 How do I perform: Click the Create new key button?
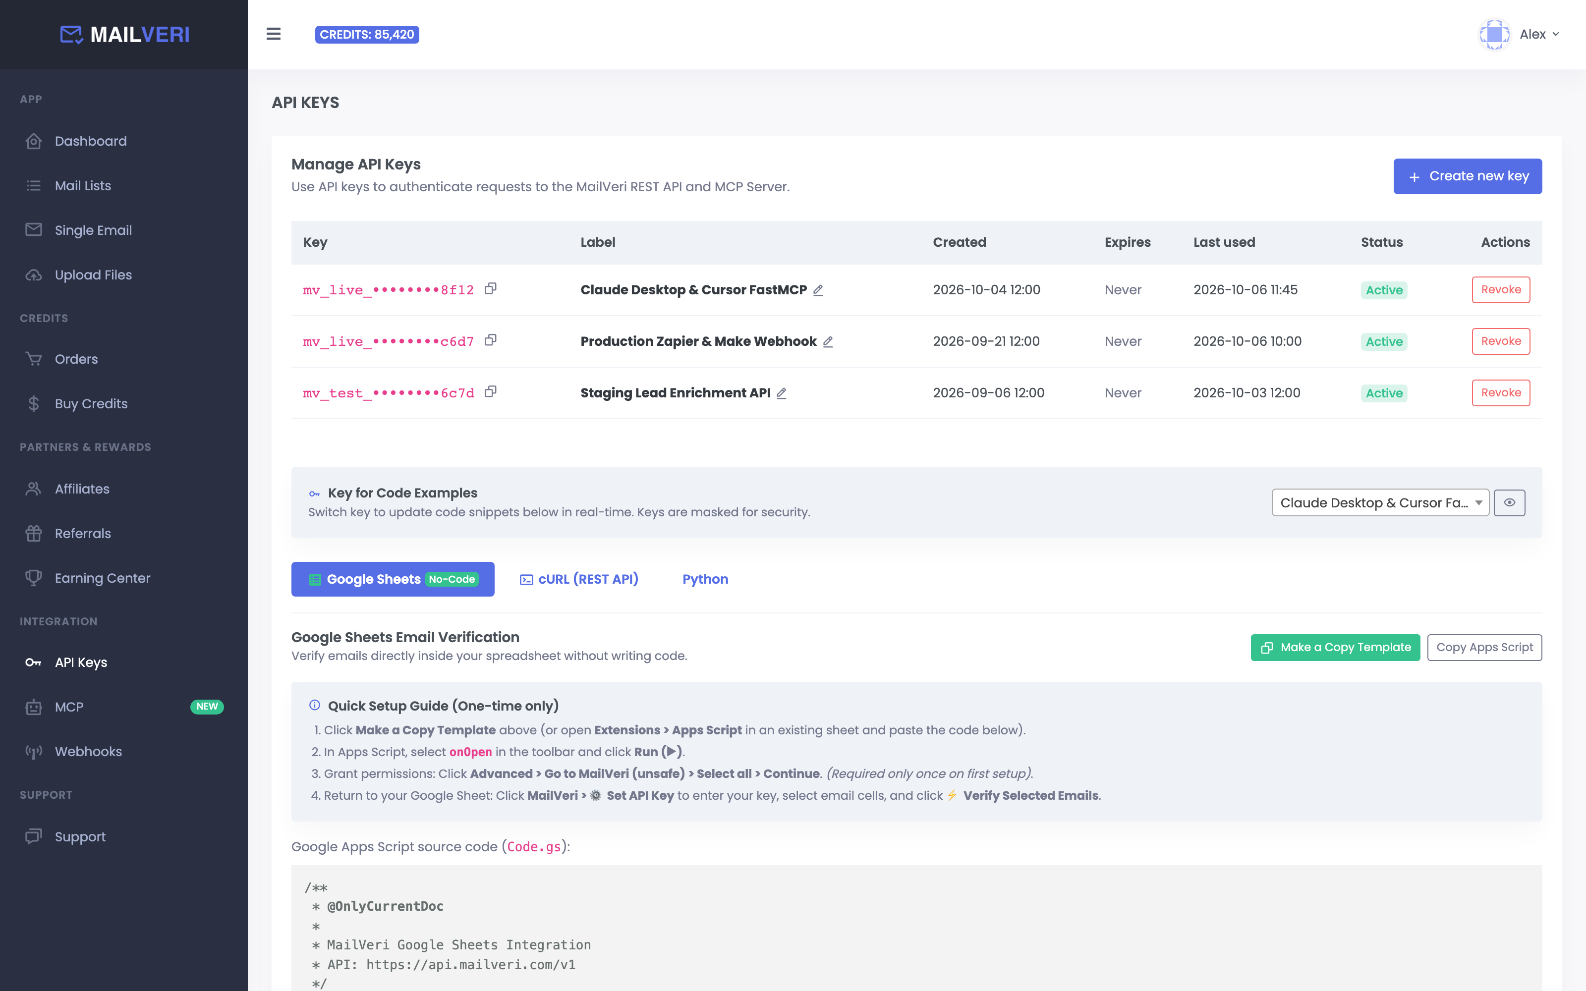click(x=1468, y=176)
